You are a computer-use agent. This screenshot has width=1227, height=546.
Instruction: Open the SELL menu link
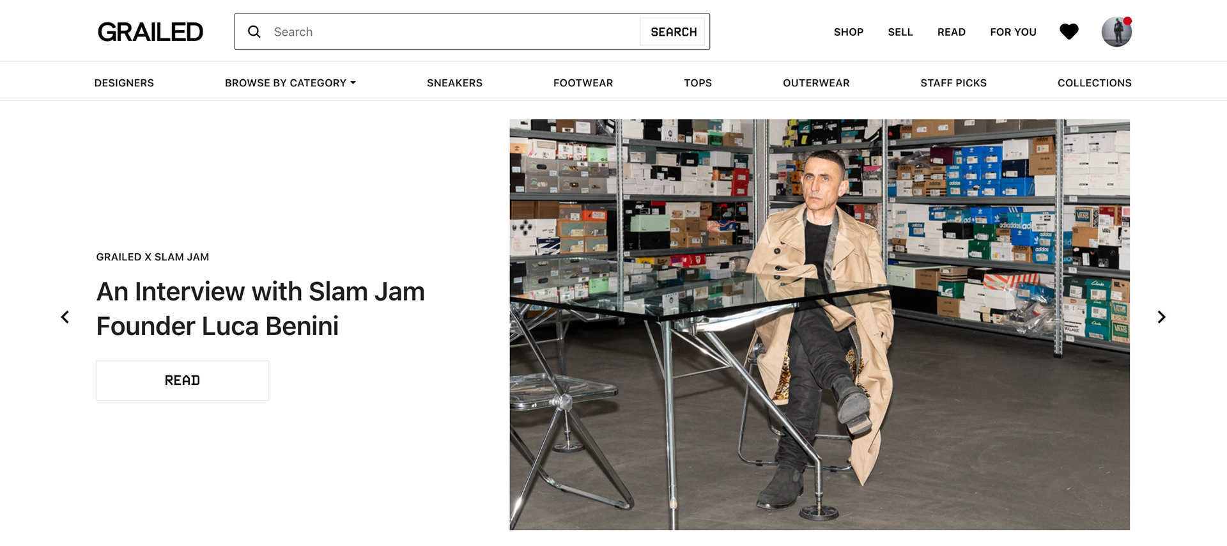(x=900, y=32)
